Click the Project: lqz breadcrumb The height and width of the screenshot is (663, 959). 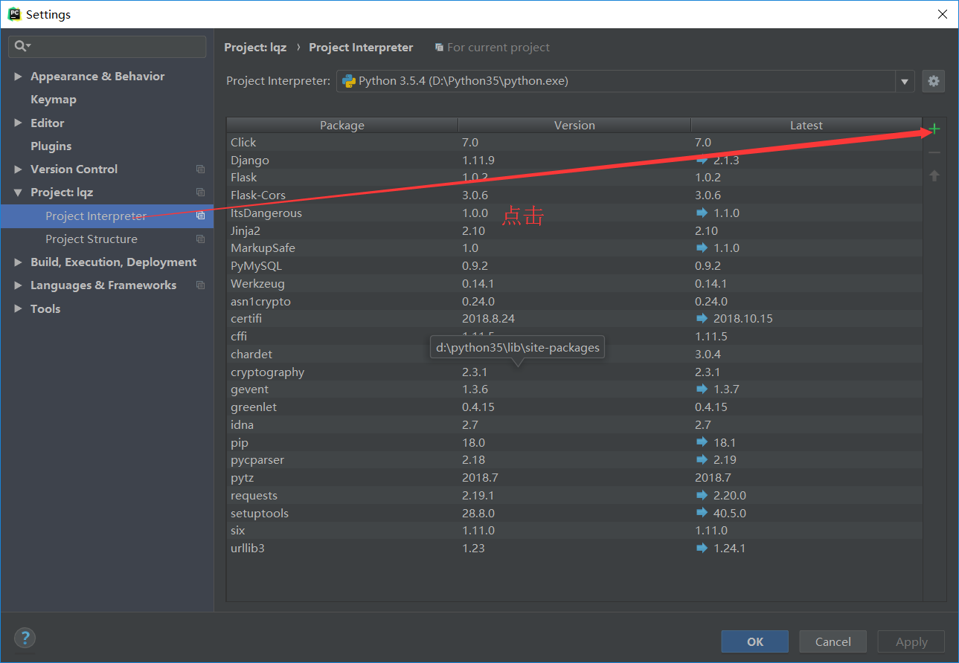tap(255, 48)
